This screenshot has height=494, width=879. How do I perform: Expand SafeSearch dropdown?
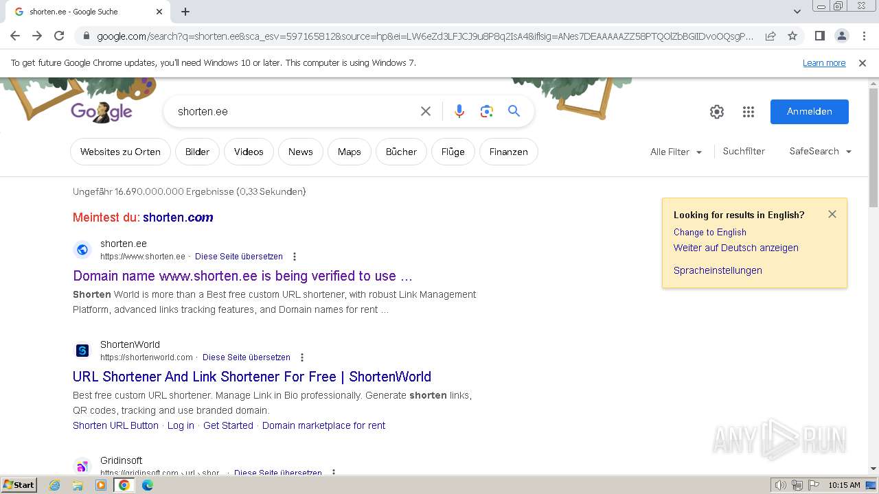click(x=821, y=151)
